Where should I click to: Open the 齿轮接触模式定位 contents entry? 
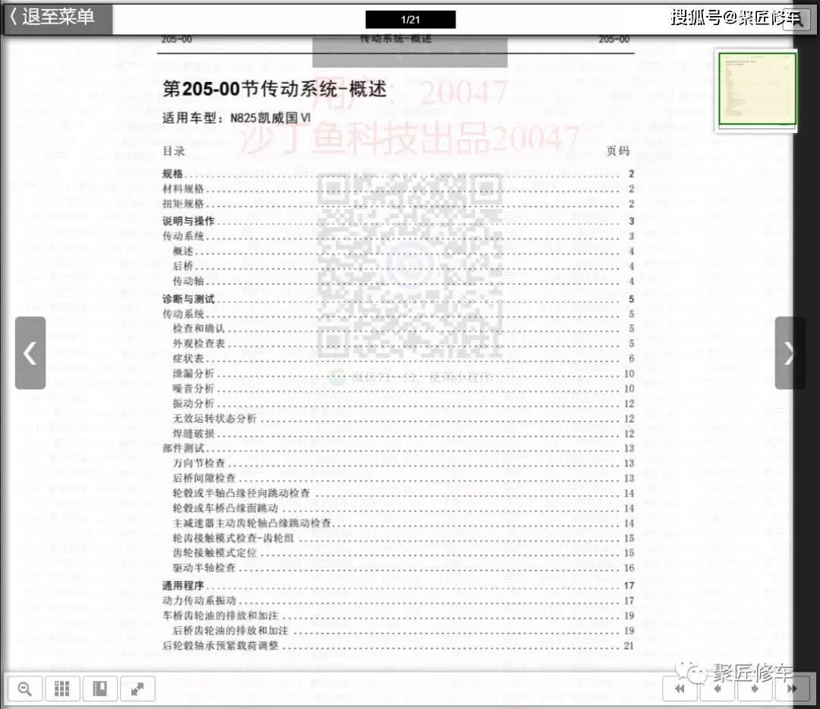tap(403, 552)
